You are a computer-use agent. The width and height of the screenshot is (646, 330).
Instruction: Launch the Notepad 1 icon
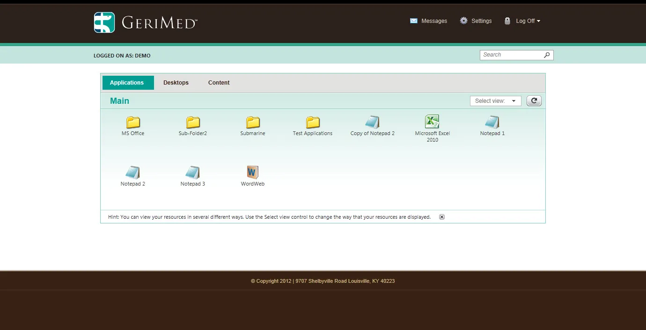coord(492,122)
